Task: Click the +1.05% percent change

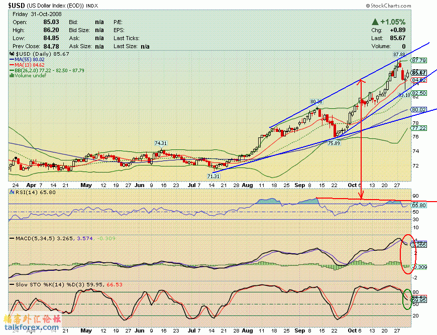Action: 393,22
